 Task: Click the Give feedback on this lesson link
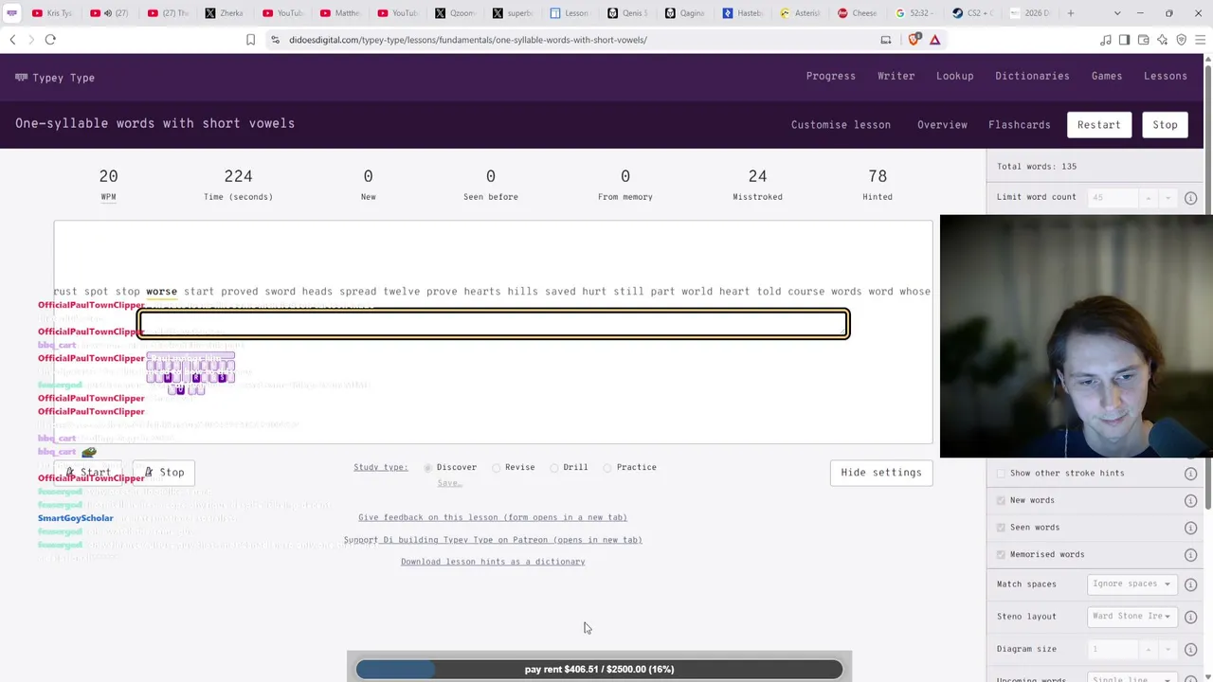[493, 517]
